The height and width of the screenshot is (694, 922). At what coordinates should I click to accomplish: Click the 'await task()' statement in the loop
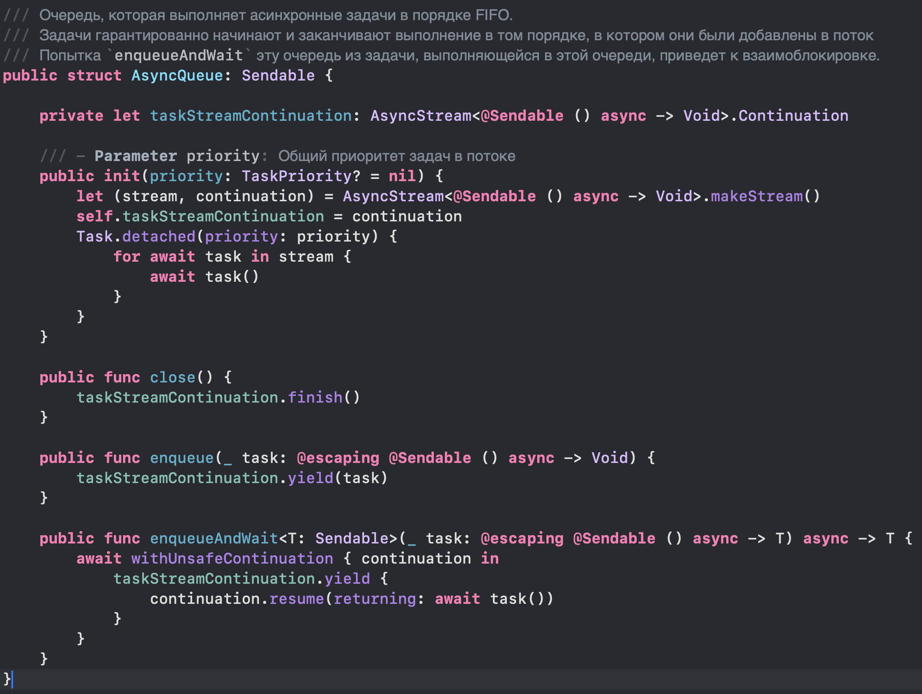[204, 277]
